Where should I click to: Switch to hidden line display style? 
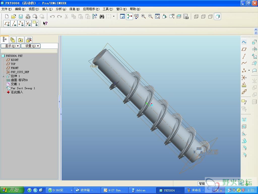click(x=203, y=16)
